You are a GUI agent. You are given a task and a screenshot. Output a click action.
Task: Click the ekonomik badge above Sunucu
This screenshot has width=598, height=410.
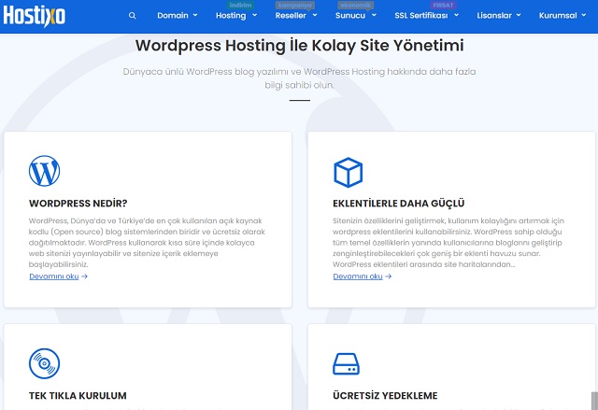355,5
